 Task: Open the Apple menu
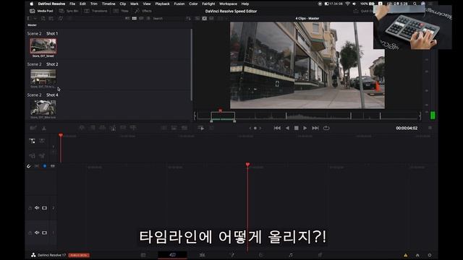[x=31, y=4]
